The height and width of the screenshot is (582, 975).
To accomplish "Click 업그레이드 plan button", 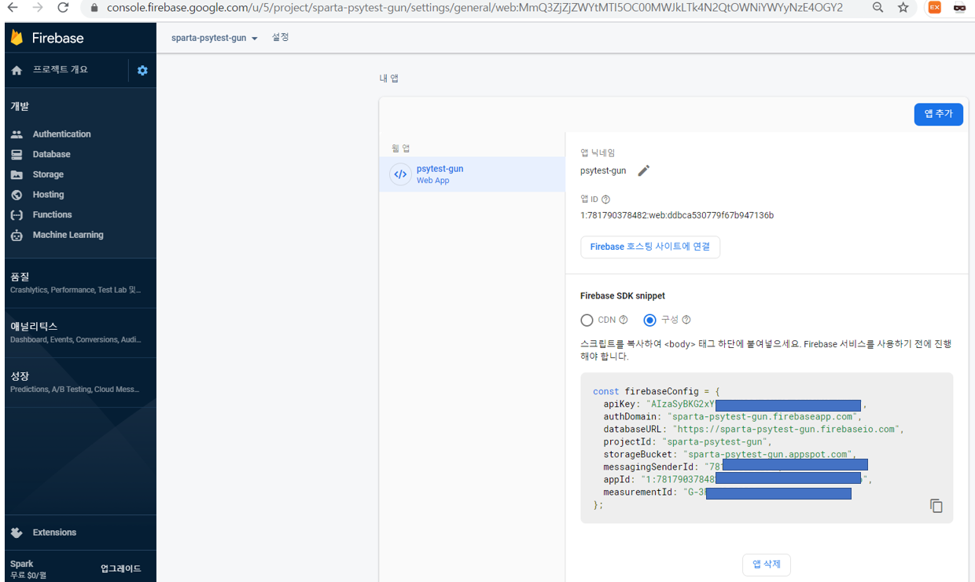I will (121, 569).
